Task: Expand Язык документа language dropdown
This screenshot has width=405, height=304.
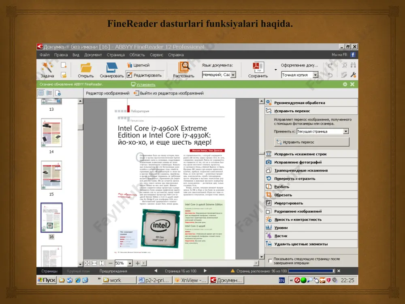Action: [x=233, y=75]
